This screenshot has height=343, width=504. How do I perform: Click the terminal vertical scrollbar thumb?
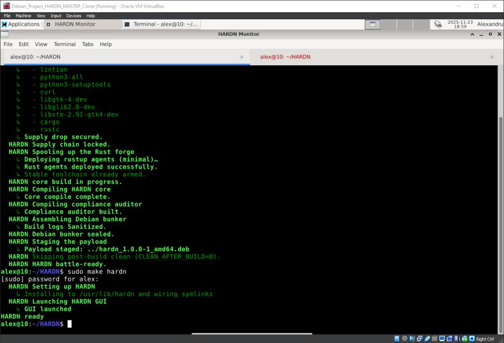click(500, 225)
